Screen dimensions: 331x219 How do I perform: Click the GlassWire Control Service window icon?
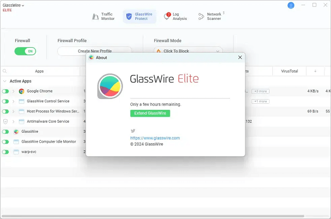[21, 101]
